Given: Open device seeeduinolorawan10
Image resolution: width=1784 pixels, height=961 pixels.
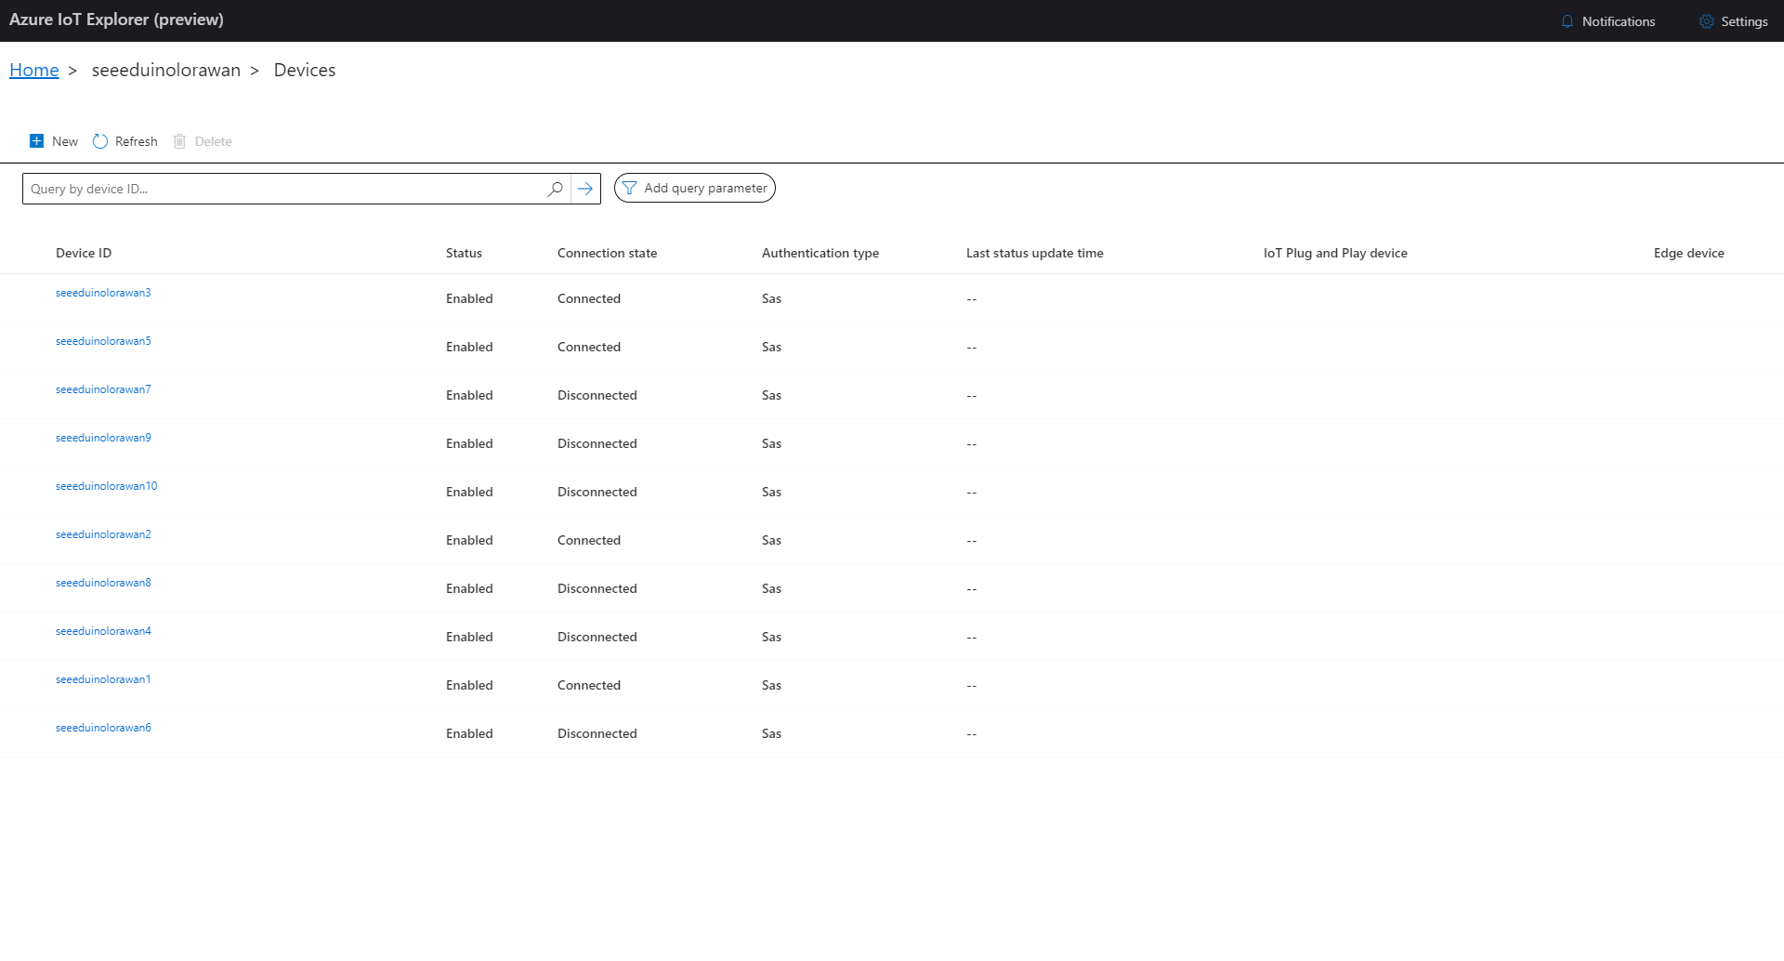Looking at the screenshot, I should click(106, 486).
